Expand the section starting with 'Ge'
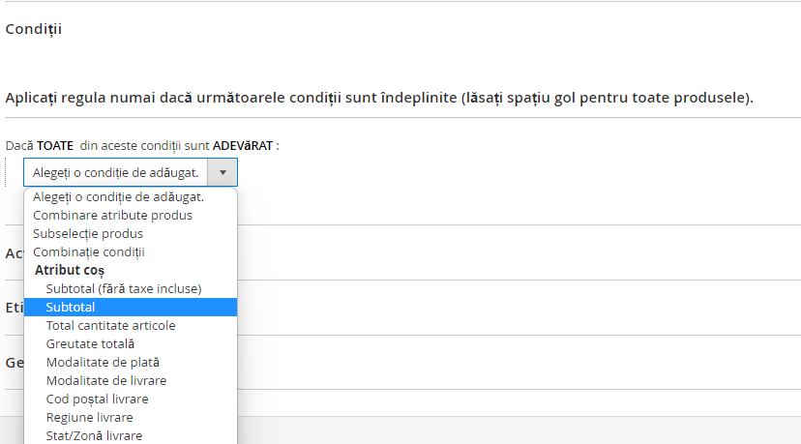This screenshot has width=801, height=444. pos(15,363)
